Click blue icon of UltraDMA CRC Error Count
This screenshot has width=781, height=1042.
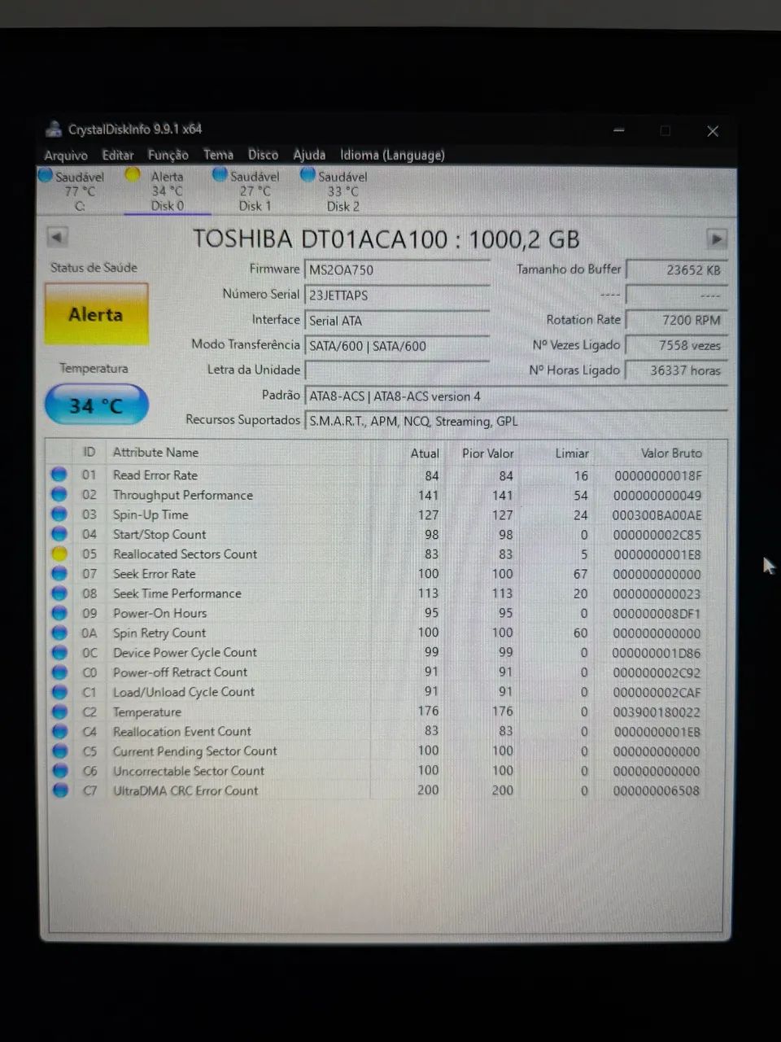[59, 790]
